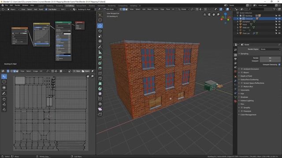
Task: Select the UV editor Transform tool
Action: click(x=4, y=88)
